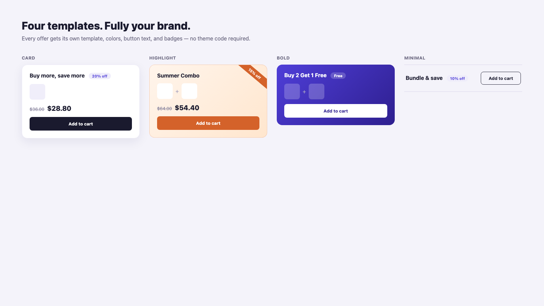Click outlined Add to cart beside Bundle & save

point(500,78)
